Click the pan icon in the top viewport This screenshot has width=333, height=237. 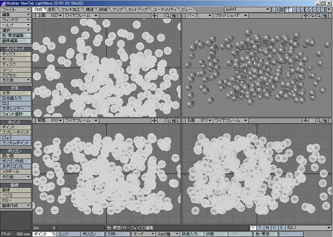point(154,16)
